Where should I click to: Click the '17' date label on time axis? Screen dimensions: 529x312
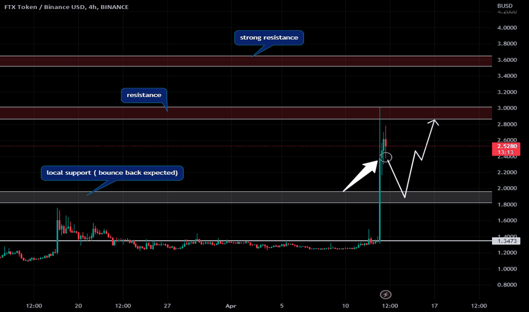pyautogui.click(x=434, y=306)
